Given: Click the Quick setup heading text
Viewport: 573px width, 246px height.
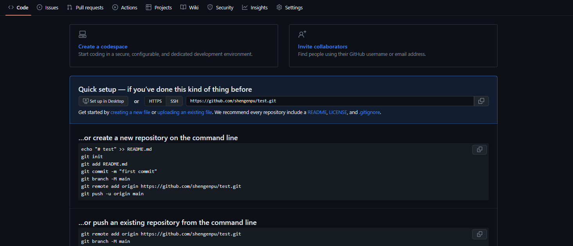Looking at the screenshot, I should (165, 89).
